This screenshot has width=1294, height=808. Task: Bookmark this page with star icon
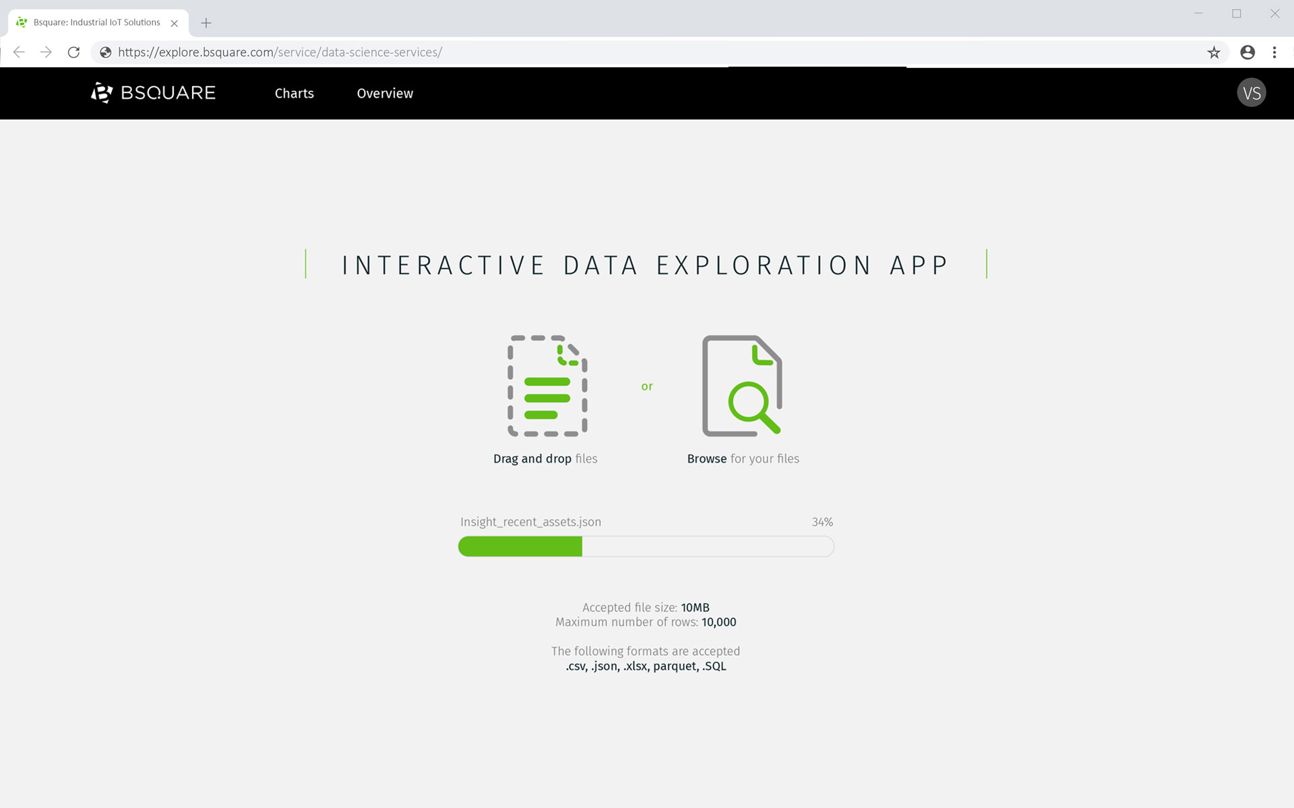(x=1213, y=53)
